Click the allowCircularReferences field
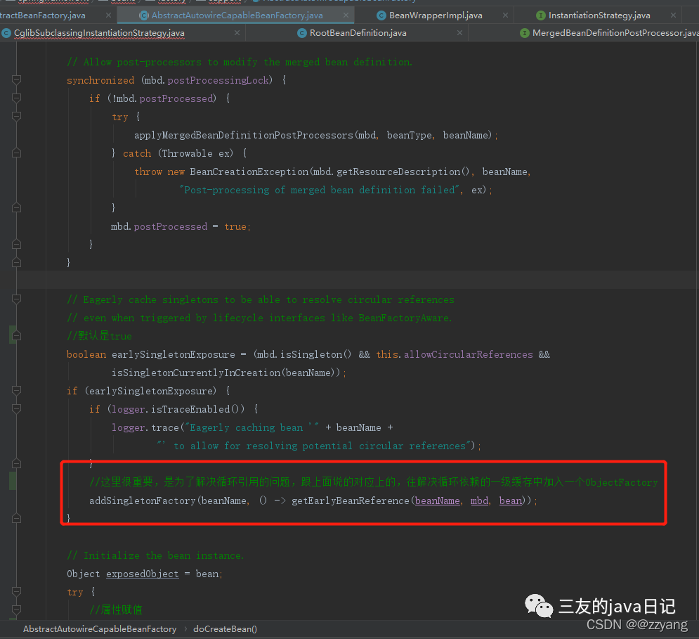The image size is (699, 639). pyautogui.click(x=468, y=354)
